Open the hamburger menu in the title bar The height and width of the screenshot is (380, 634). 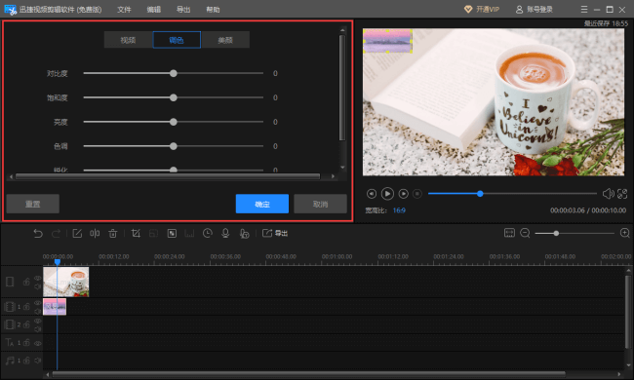[584, 10]
